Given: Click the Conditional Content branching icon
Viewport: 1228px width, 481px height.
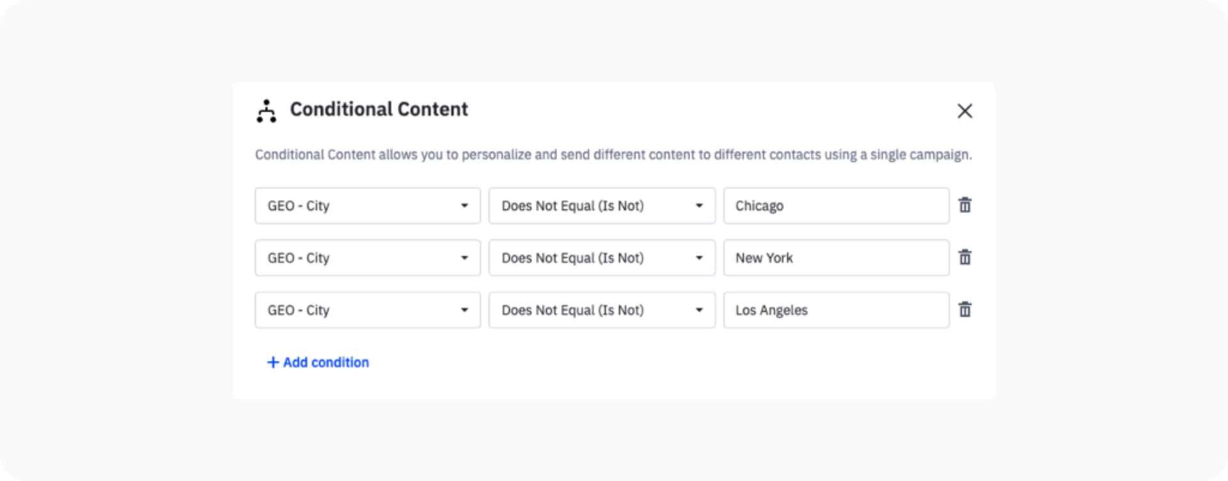Looking at the screenshot, I should pos(266,111).
